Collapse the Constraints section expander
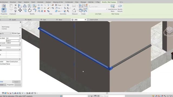The width and height of the screenshot is (173, 97). click(20, 36)
